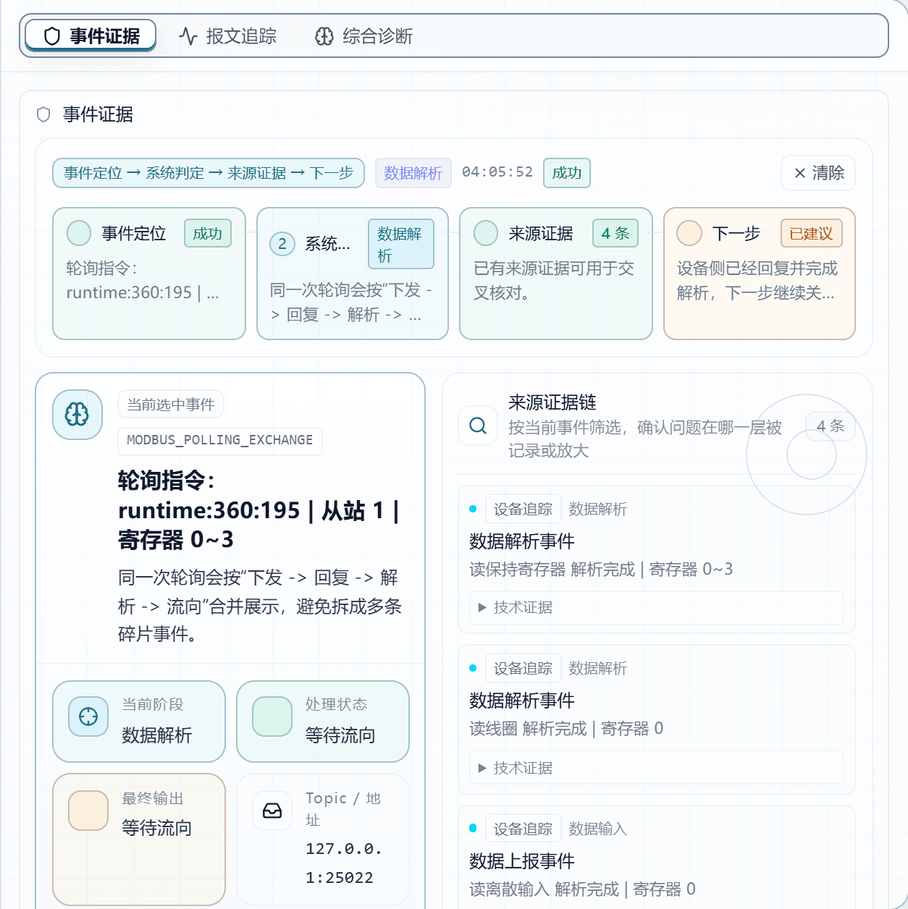Go to the 综合诊断 tab
This screenshot has height=909, width=908.
[x=364, y=36]
